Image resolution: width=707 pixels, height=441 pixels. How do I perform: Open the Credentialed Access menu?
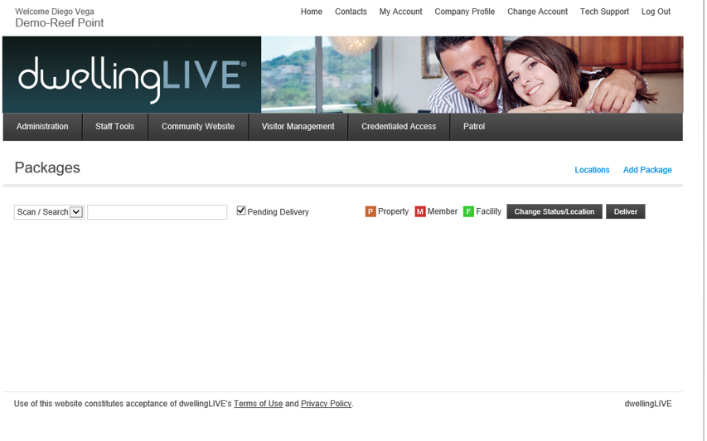point(399,127)
